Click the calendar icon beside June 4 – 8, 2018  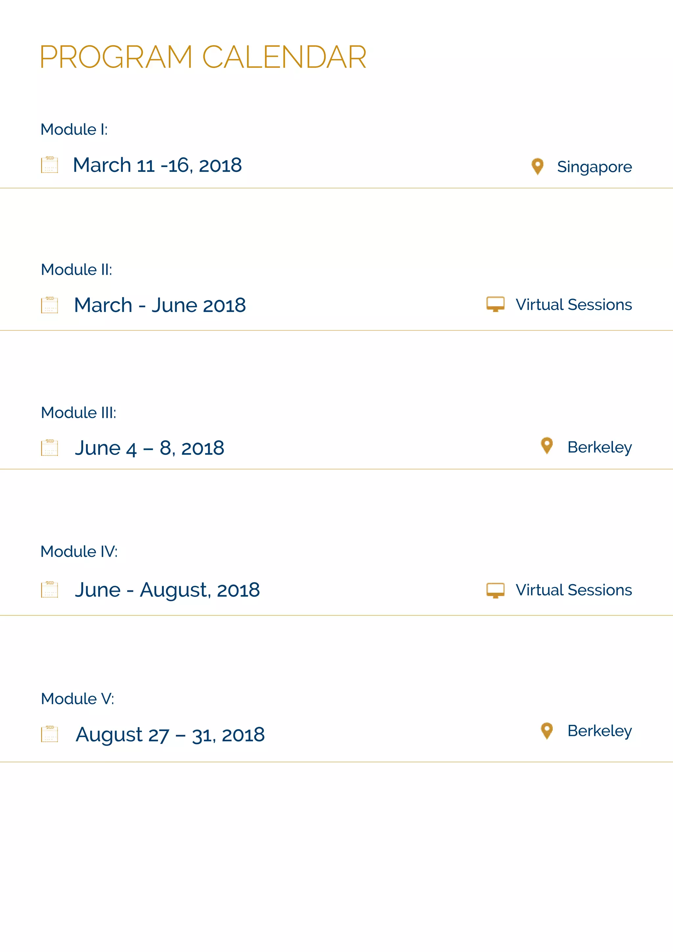click(x=49, y=447)
